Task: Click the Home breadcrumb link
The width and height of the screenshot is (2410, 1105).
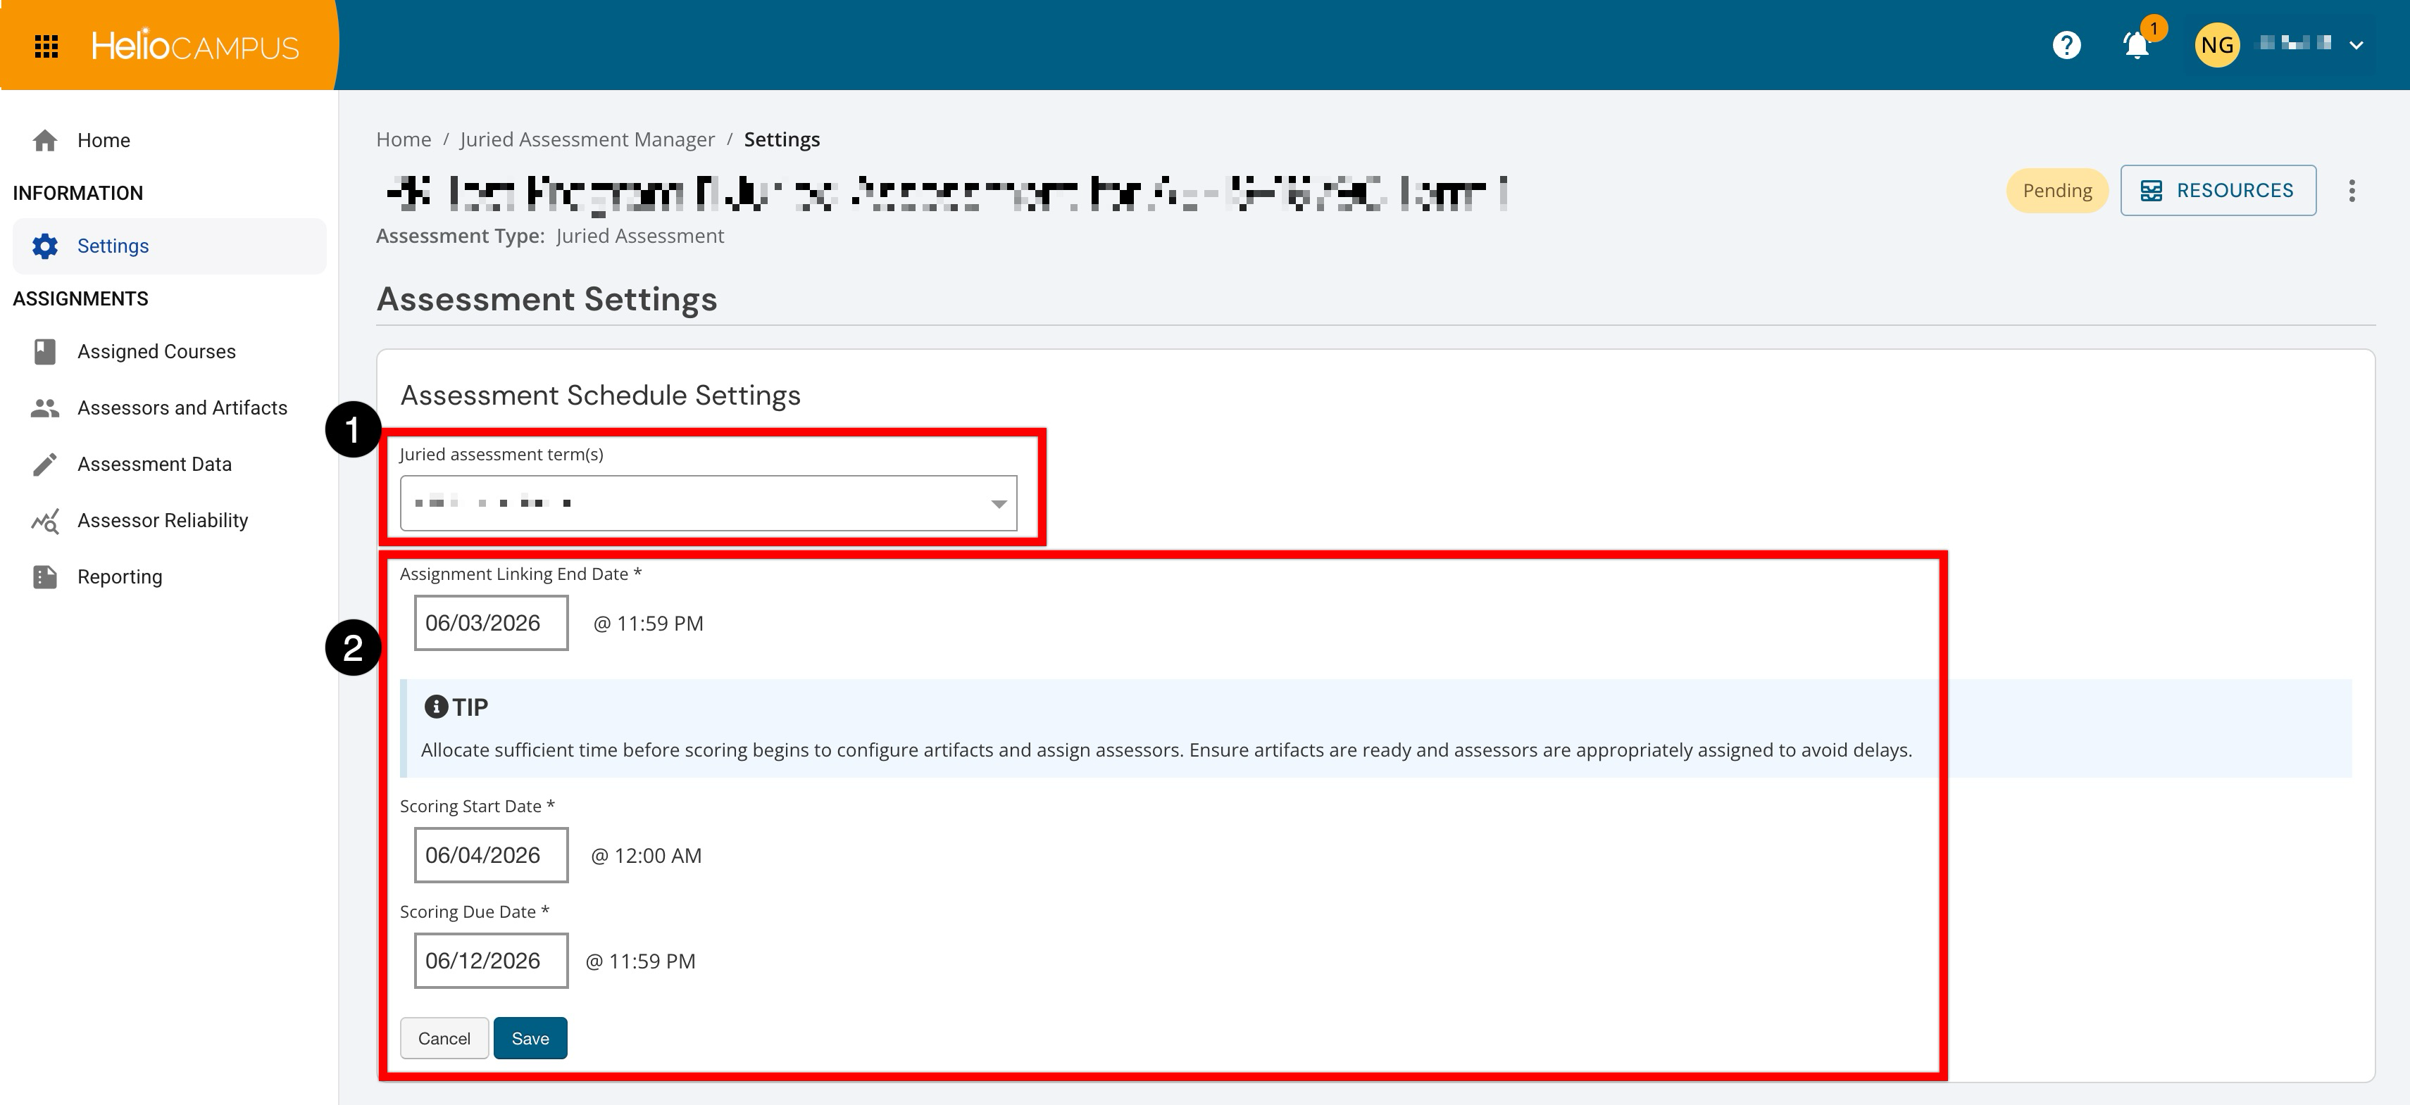Action: coord(404,139)
